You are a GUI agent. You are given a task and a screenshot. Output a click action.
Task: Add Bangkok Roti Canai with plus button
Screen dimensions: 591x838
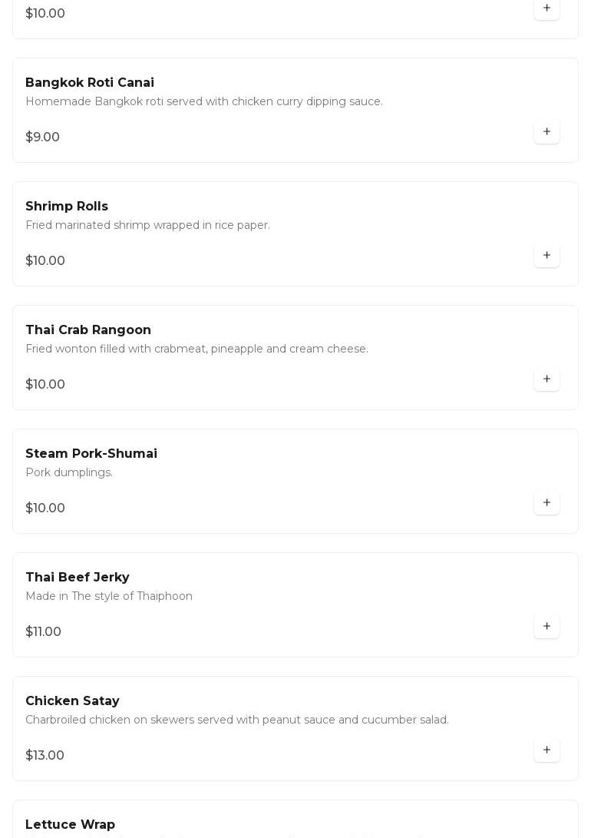546,131
